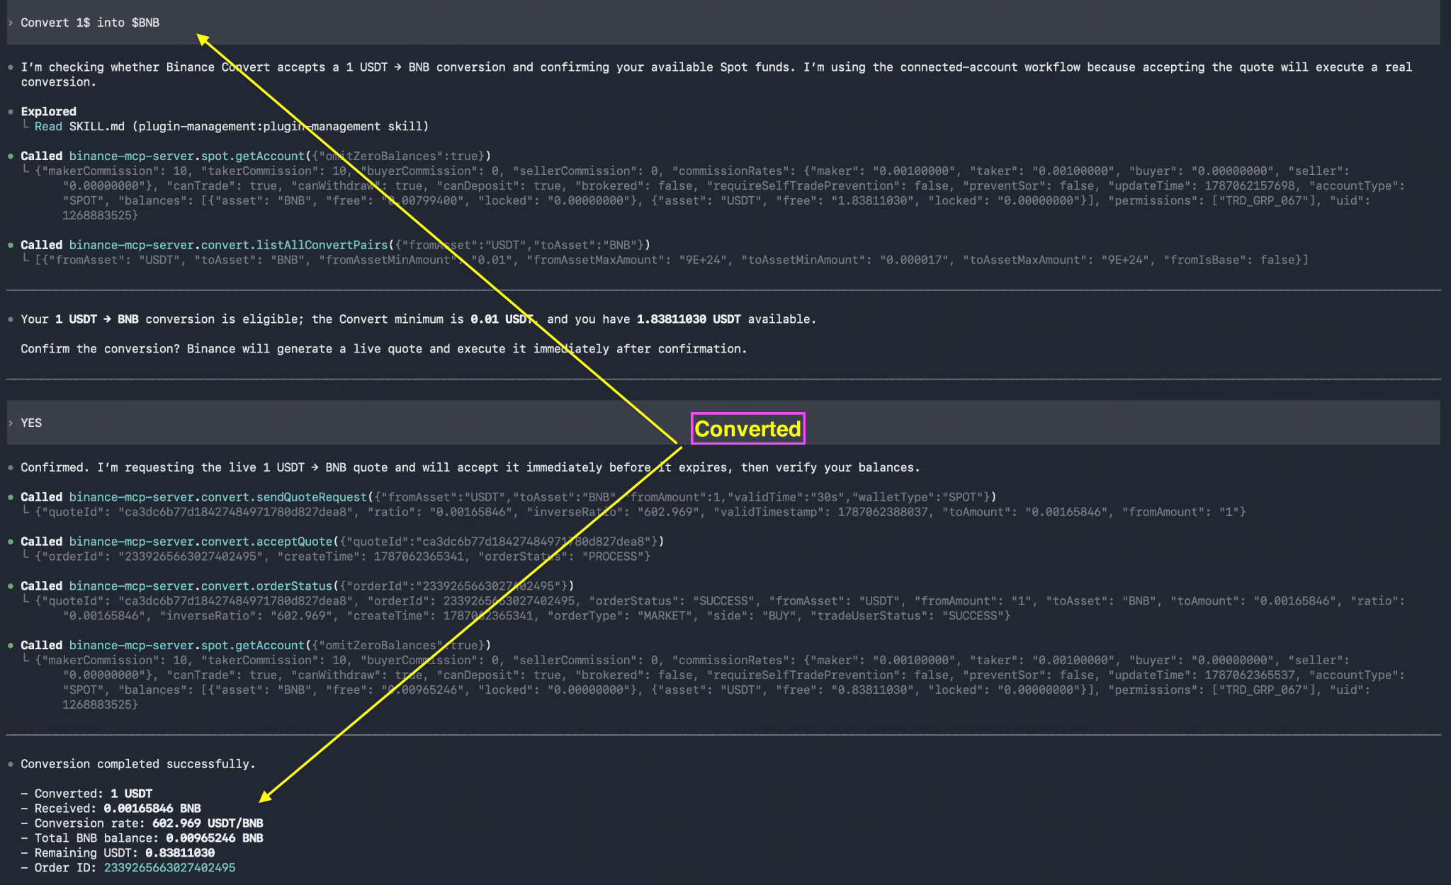This screenshot has width=1451, height=885.
Task: Click the 'Explored' heading
Action: (48, 111)
